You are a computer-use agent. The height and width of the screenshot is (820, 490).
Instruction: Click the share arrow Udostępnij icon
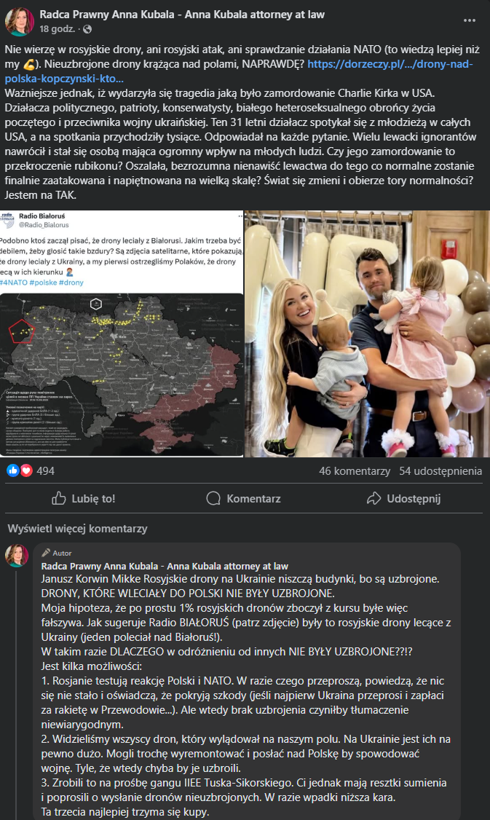pyautogui.click(x=374, y=498)
